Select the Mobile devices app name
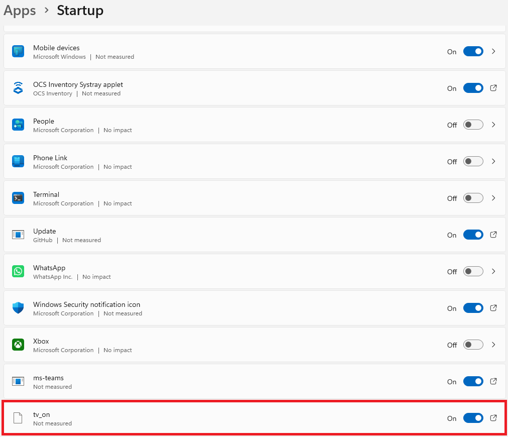Image resolution: width=508 pixels, height=437 pixels. tap(56, 48)
